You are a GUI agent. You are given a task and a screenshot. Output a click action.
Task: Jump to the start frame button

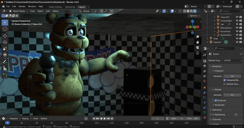94,119
